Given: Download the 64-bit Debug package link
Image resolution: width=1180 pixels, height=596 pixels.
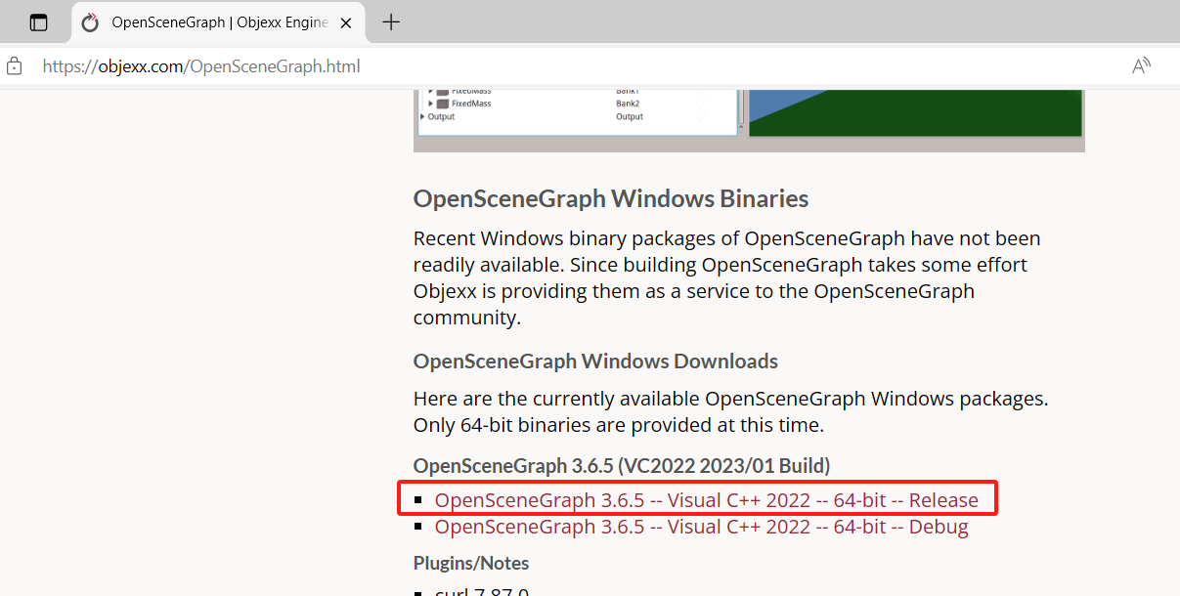Looking at the screenshot, I should click(701, 528).
